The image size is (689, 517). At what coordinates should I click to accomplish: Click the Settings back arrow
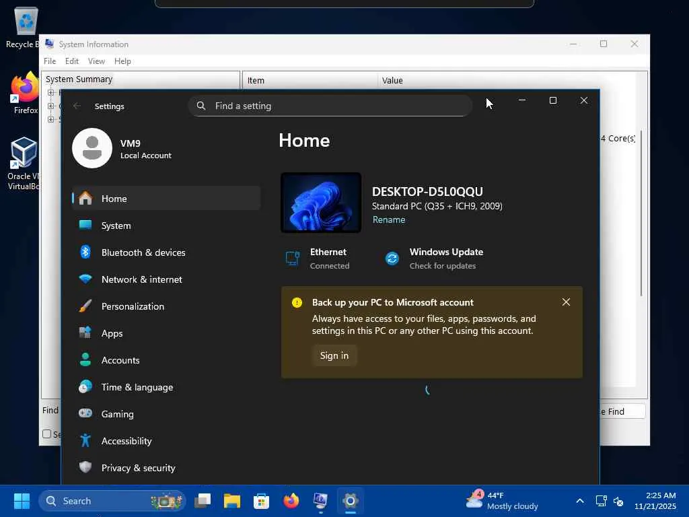pos(77,106)
